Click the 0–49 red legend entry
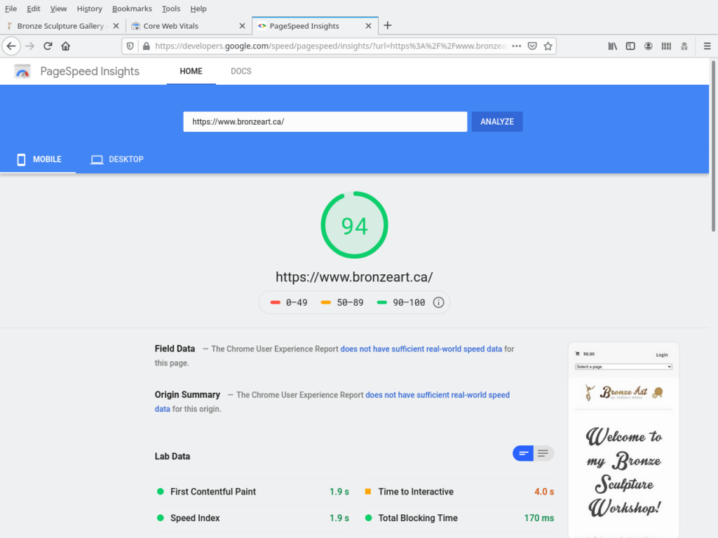The width and height of the screenshot is (718, 538). click(x=289, y=302)
